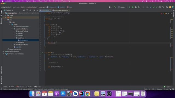Open Main run configuration dropdown
The height and width of the screenshot is (98, 175).
tap(122, 7)
